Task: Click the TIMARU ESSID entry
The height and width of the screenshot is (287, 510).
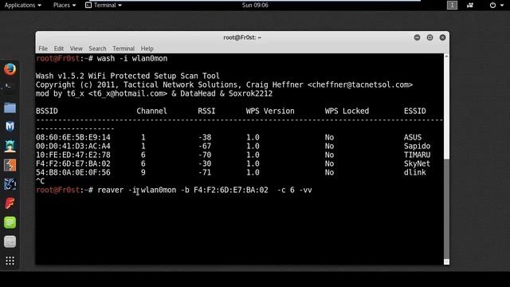Action: [417, 155]
